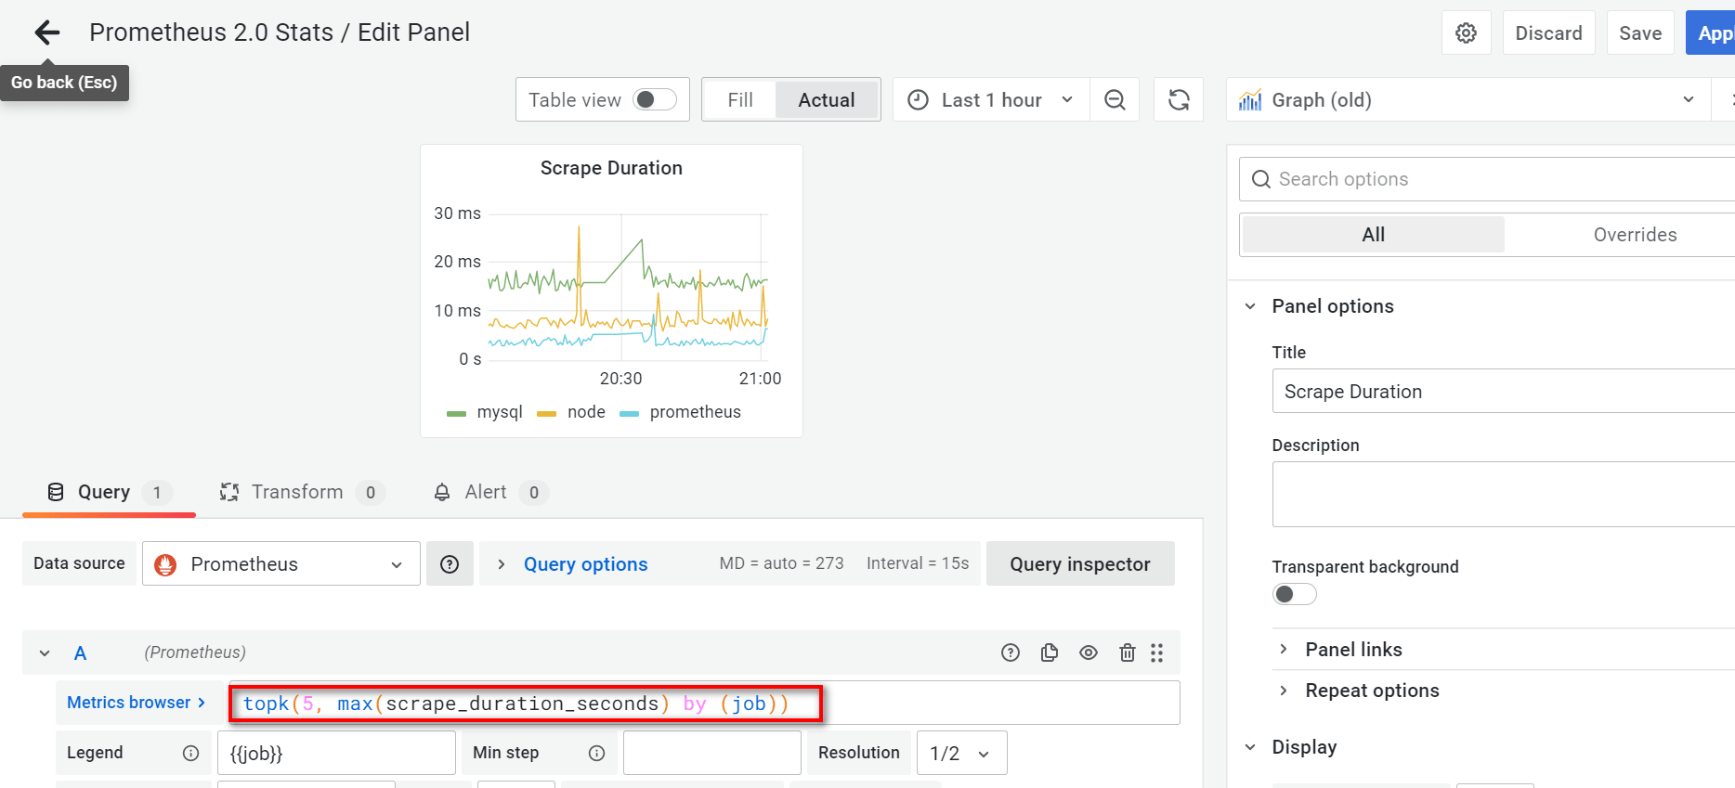
Task: Click the topk query expression editor
Action: coord(704,703)
